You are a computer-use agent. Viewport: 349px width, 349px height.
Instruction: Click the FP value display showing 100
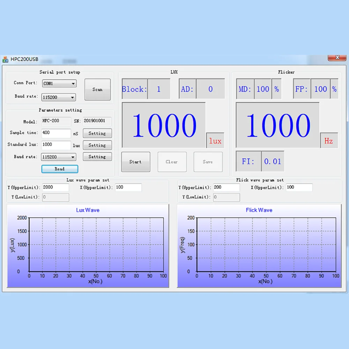point(320,89)
